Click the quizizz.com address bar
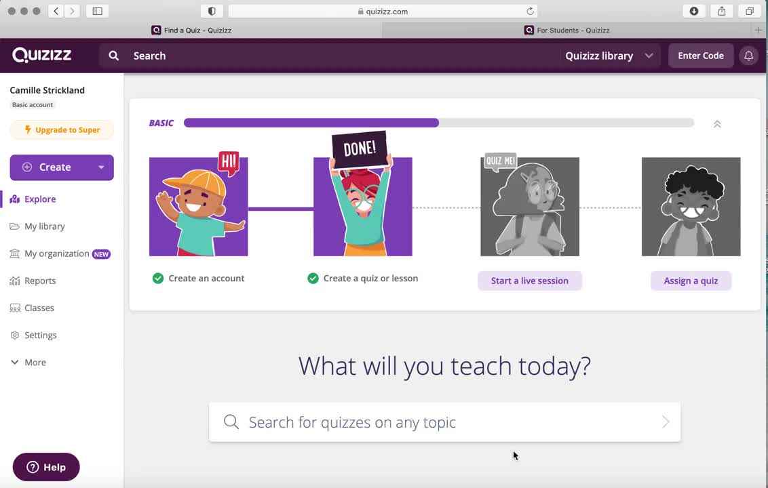Screen dimensions: 768x488 (383, 11)
